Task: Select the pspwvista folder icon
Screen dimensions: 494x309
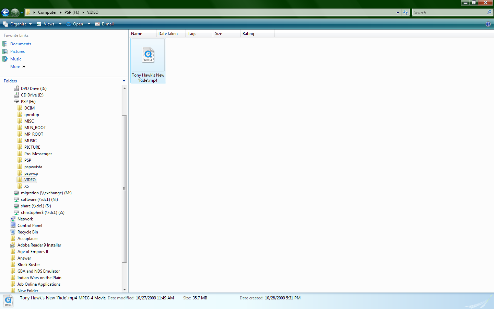Action: coord(20,167)
